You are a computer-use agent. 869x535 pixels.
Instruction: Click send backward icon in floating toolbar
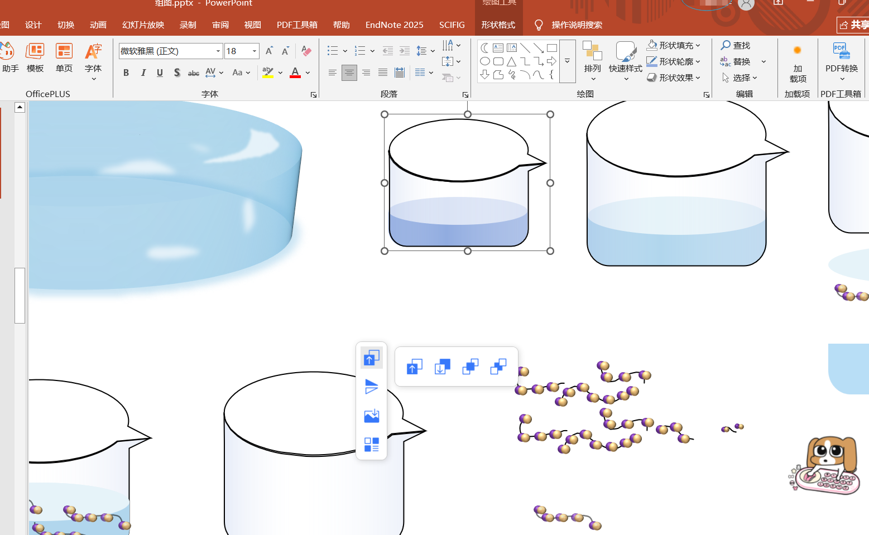click(x=498, y=367)
